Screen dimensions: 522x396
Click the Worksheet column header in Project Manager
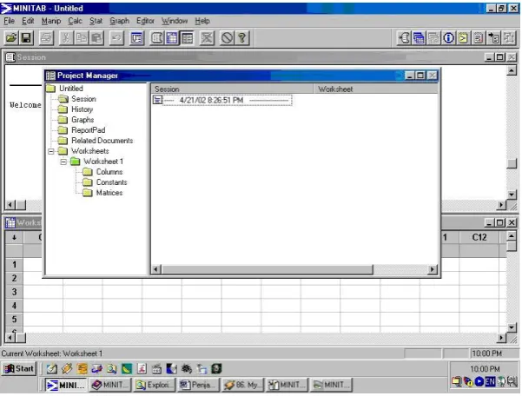[x=376, y=89]
